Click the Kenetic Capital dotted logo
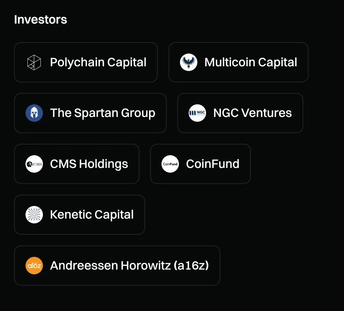This screenshot has width=344, height=311. tap(34, 214)
